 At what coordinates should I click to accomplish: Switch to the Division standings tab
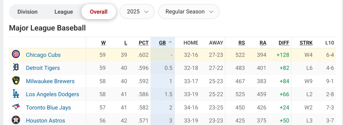pos(28,12)
